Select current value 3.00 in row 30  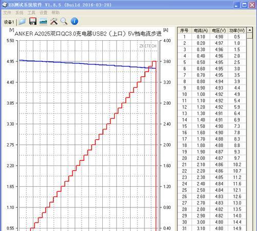(201, 222)
